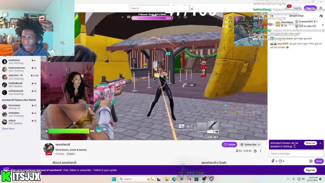Open File Explorer from the taskbar
This screenshot has height=183, width=325.
[167, 179]
